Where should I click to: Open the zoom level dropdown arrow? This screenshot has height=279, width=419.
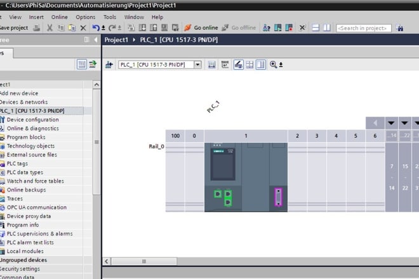[281, 65]
